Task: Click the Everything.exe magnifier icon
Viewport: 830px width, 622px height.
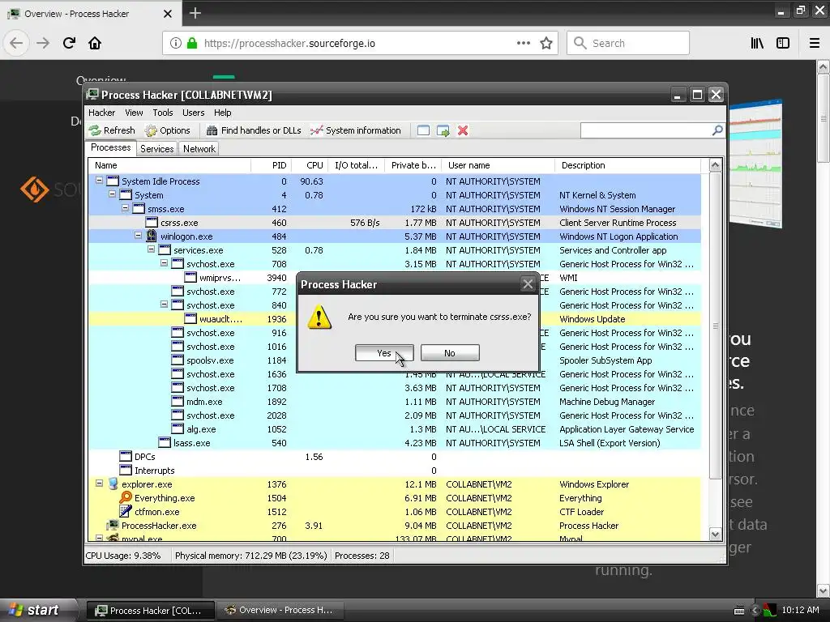Action: point(126,498)
